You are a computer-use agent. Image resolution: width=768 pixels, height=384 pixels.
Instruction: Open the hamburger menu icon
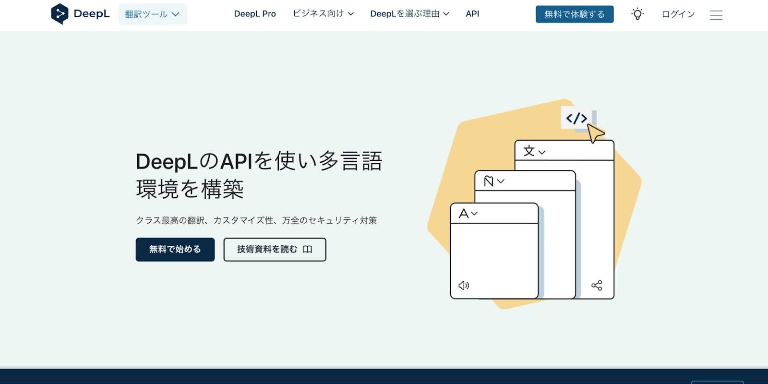tap(716, 15)
